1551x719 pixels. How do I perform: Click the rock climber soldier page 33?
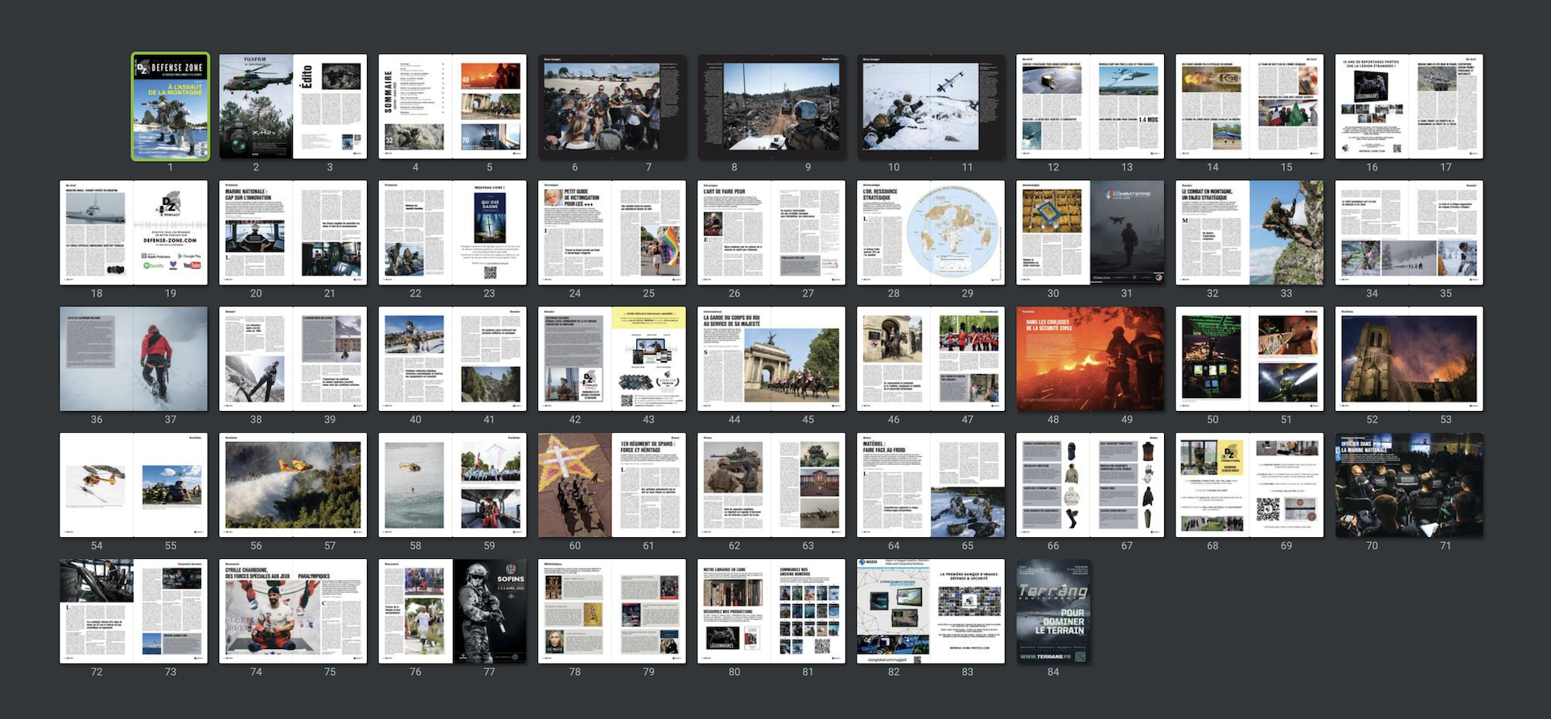[x=1286, y=232]
